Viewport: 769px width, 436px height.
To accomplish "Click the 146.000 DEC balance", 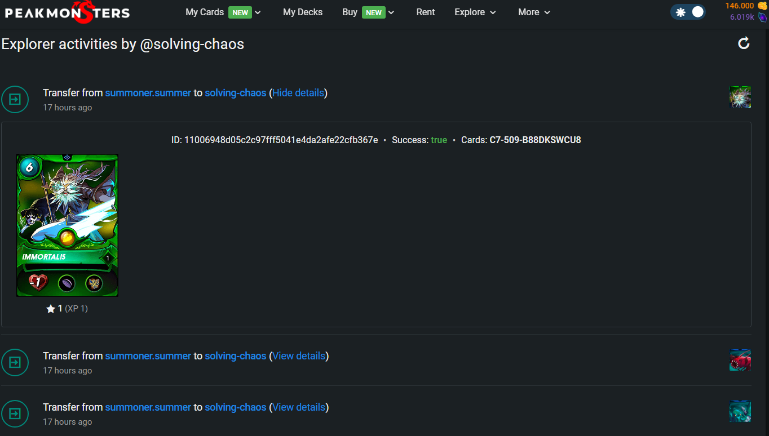I will (740, 6).
